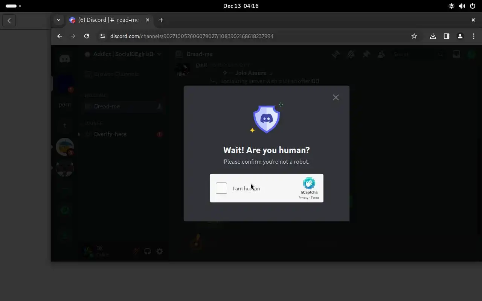Open the Activities overview
Viewport: 482px width, 301px height.
click(x=14, y=6)
